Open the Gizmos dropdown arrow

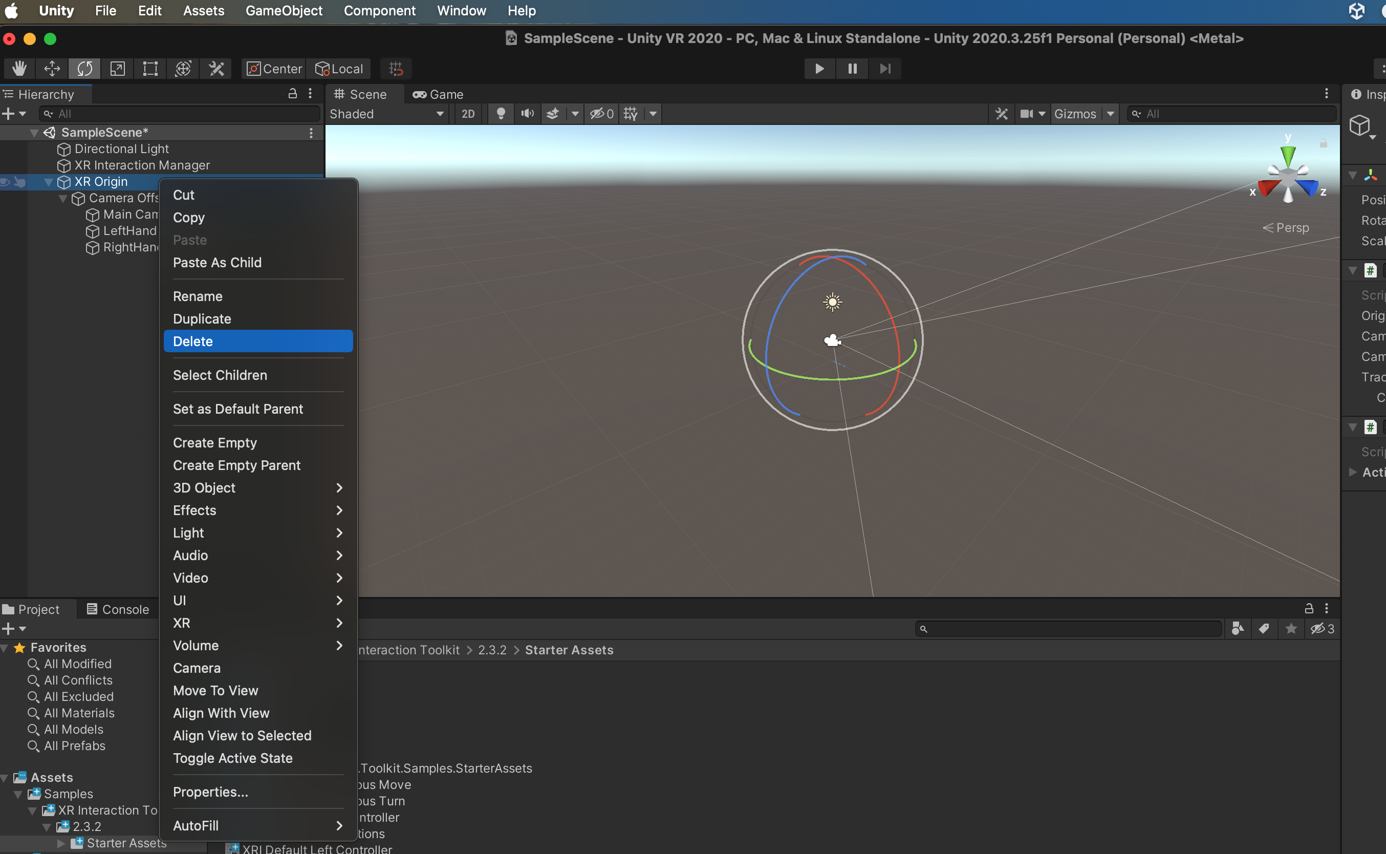[1111, 114]
